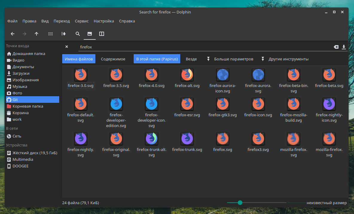Toggle split view in the toolbar
Screen dimensions: 354x214
[x=102, y=34]
